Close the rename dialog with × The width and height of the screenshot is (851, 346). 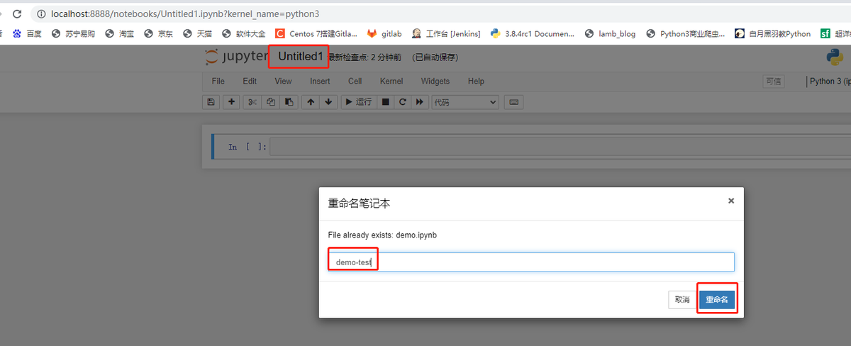coord(731,201)
